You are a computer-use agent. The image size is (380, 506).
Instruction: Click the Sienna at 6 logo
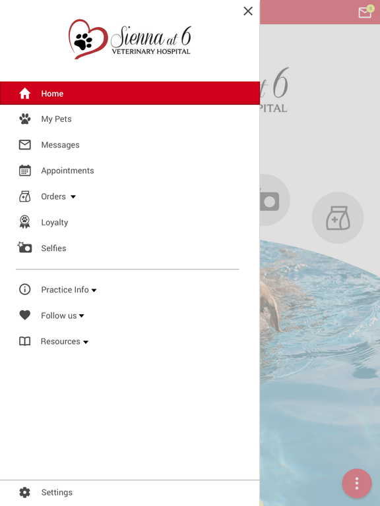[130, 39]
